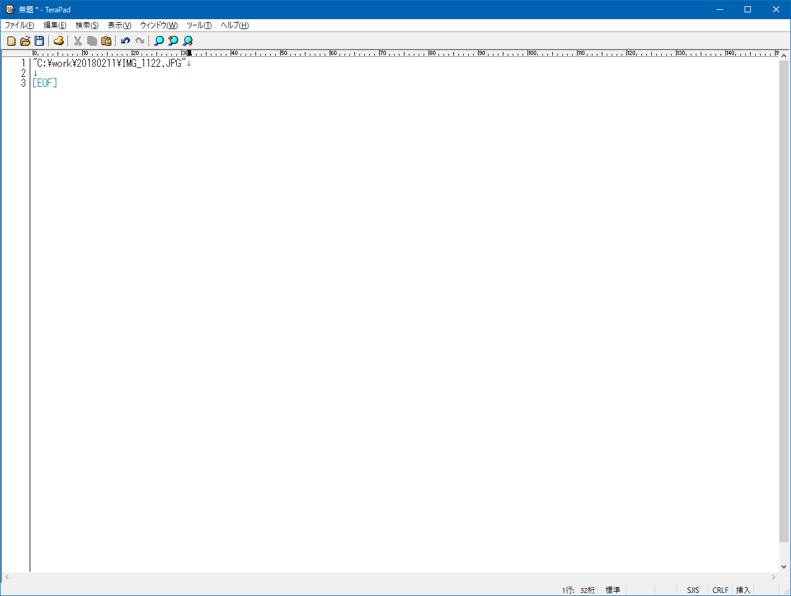The width and height of the screenshot is (791, 596).
Task: Click the vertical scrollbar down arrow
Action: tap(784, 567)
